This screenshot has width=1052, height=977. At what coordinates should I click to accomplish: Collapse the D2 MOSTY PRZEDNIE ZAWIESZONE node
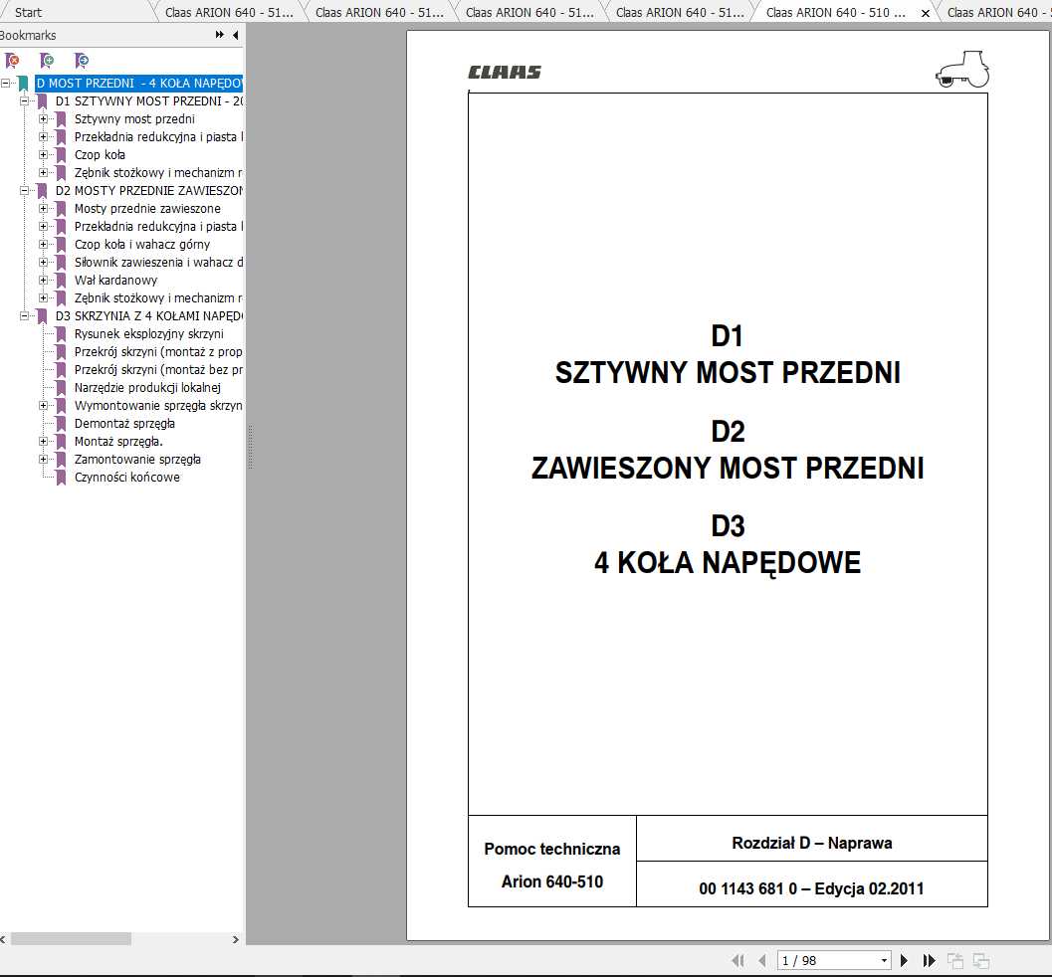[x=24, y=190]
